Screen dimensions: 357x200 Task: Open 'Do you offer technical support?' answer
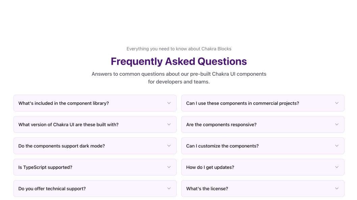tap(52, 189)
